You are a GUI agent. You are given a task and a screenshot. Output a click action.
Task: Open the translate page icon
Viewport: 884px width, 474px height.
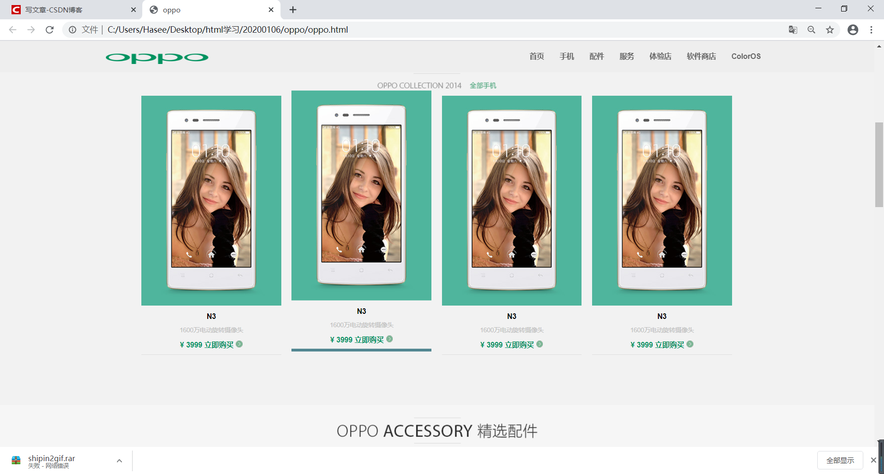pyautogui.click(x=793, y=30)
